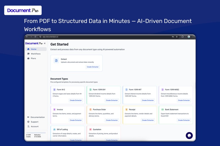Click the browser back arrow
The width and height of the screenshot is (220, 146).
click(x=27, y=37)
